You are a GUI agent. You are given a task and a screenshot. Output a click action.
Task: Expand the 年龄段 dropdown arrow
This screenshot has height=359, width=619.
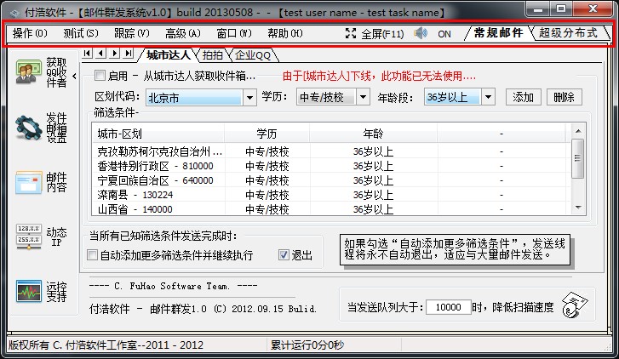tap(488, 97)
